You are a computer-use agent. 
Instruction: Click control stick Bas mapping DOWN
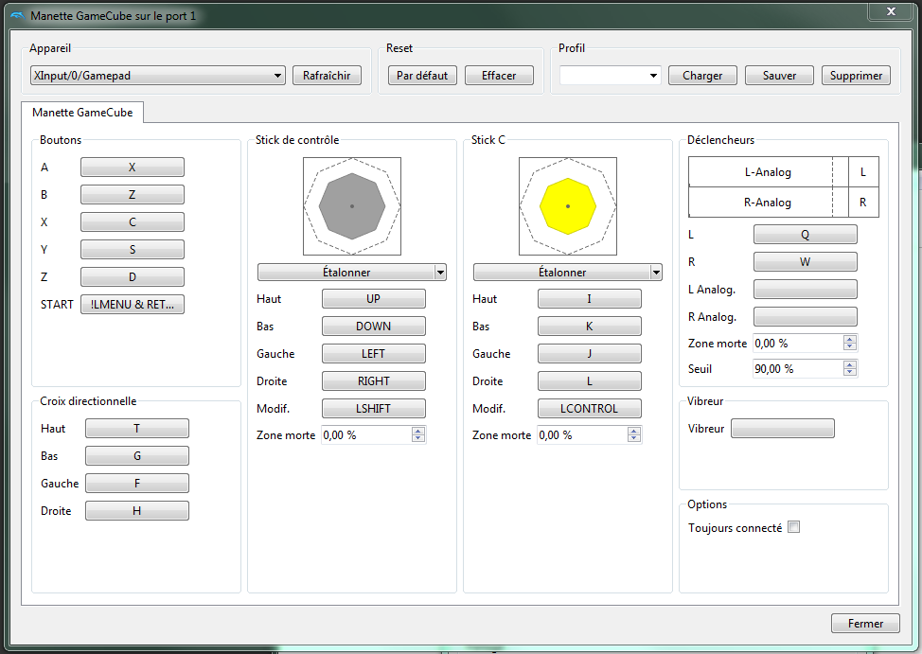pyautogui.click(x=373, y=327)
